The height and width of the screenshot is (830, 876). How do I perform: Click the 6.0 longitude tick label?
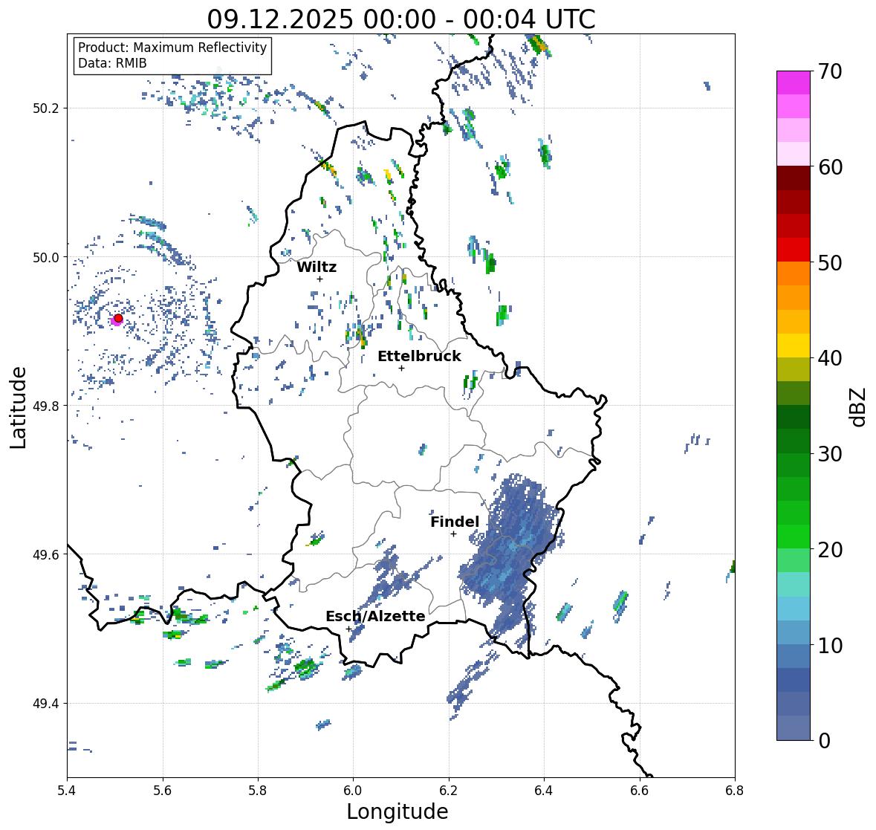point(353,791)
